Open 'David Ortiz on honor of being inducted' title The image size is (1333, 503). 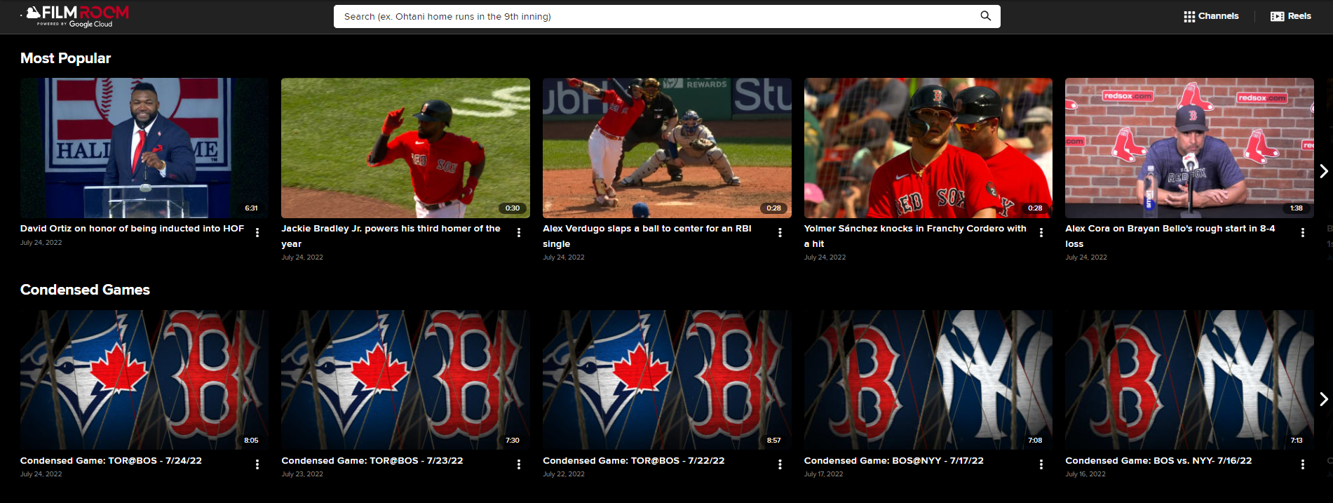tap(132, 229)
